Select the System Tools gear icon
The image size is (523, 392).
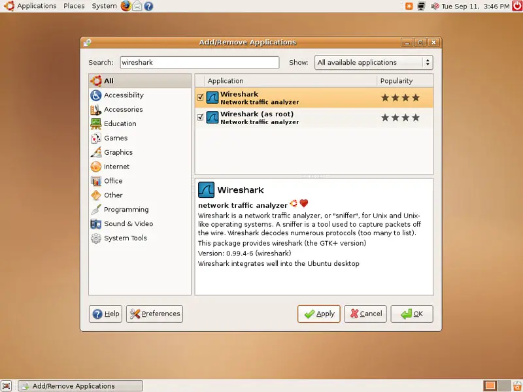[x=96, y=238]
